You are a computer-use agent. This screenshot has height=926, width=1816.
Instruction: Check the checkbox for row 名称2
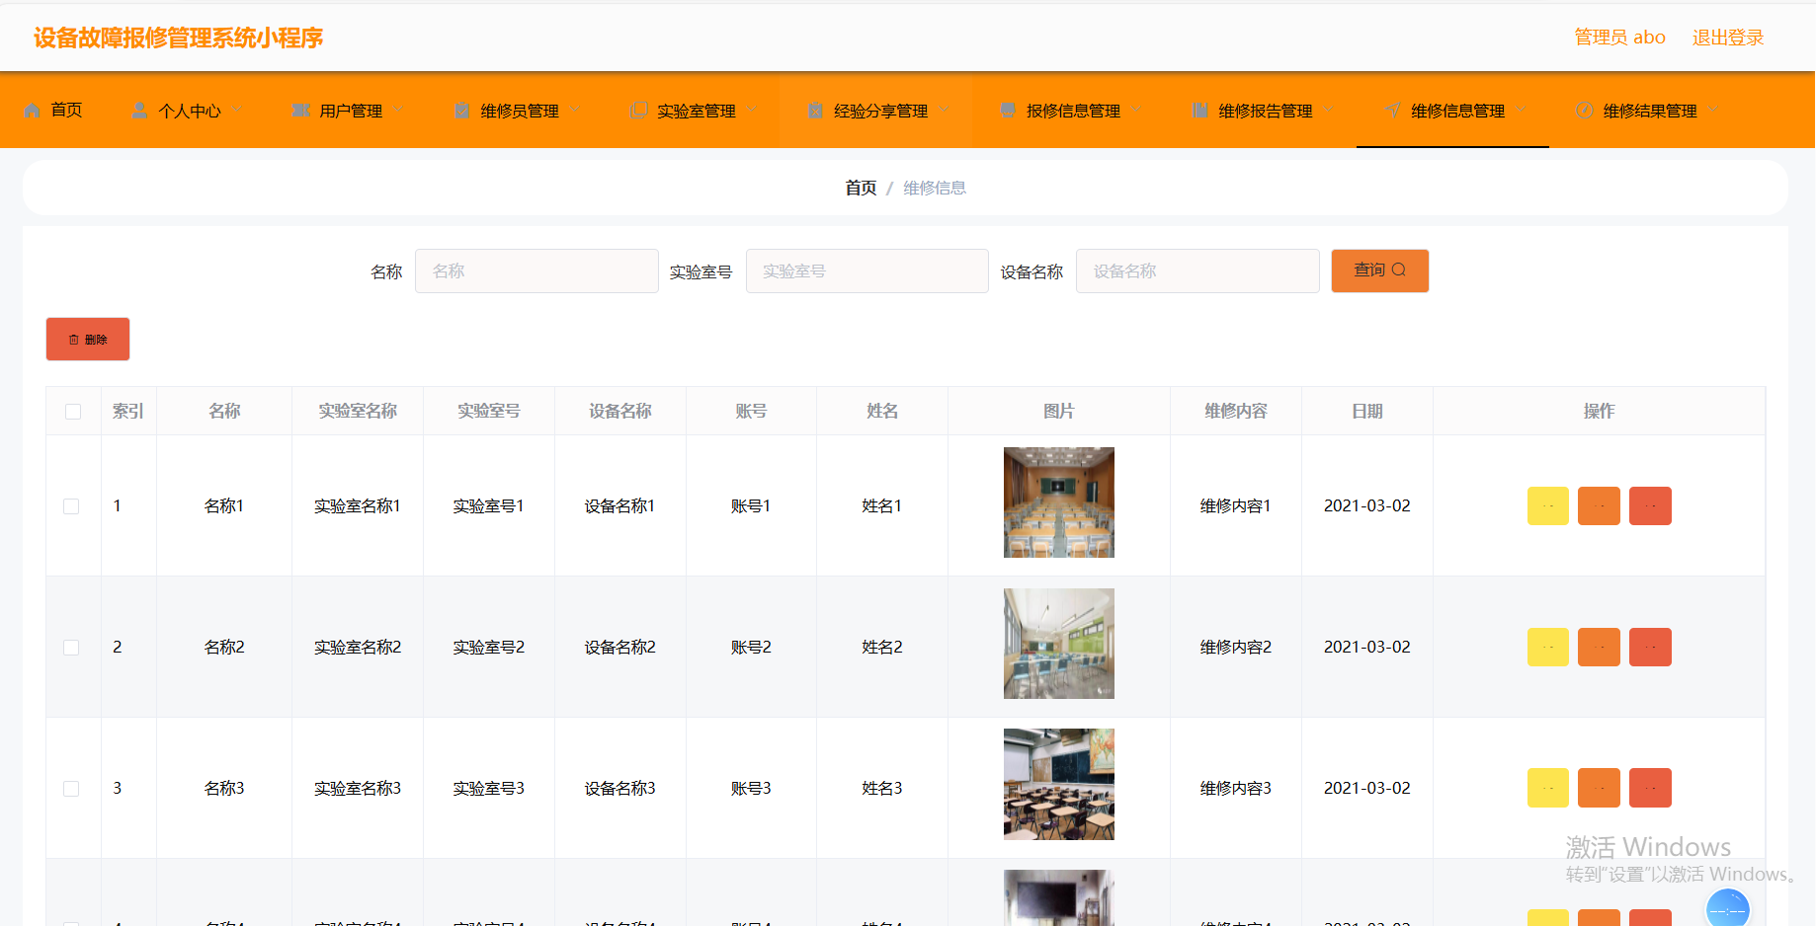71,648
